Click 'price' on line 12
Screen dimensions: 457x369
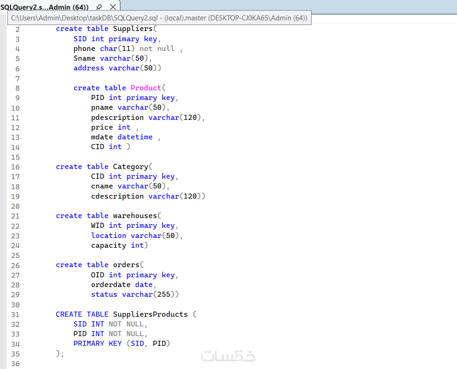[102, 127]
